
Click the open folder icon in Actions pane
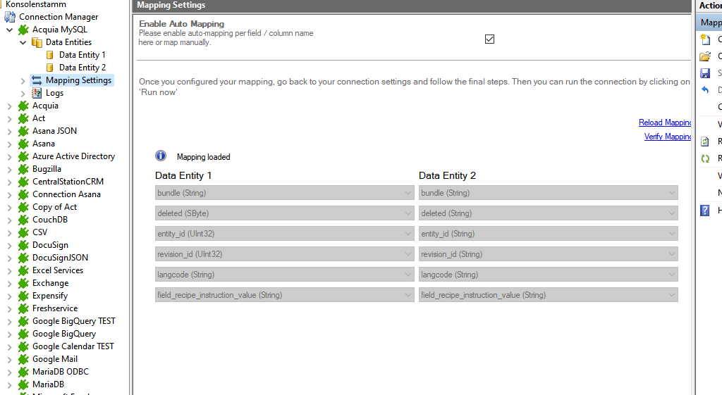704,56
